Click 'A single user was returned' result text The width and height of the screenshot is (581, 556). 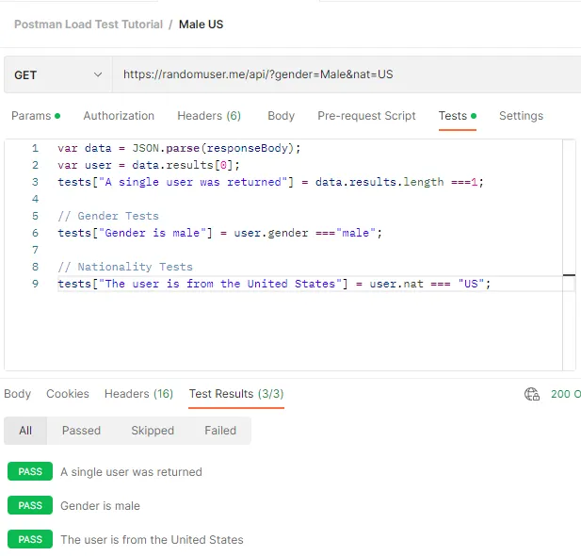tap(131, 472)
